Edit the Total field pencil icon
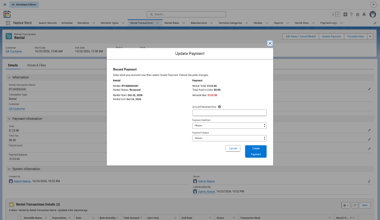Viewport: 380px width, 220px height. (x=369, y=130)
